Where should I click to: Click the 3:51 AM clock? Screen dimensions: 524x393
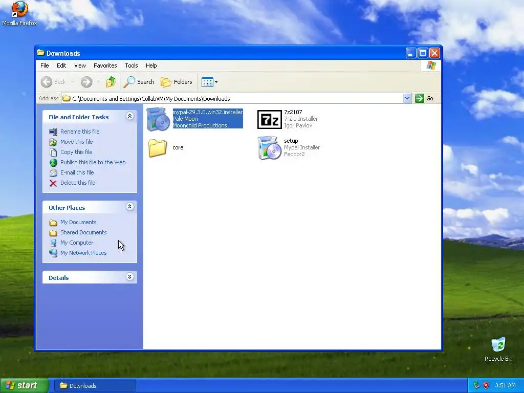[x=505, y=386]
